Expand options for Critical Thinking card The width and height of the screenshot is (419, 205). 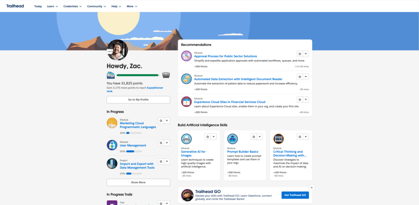pos(306,137)
